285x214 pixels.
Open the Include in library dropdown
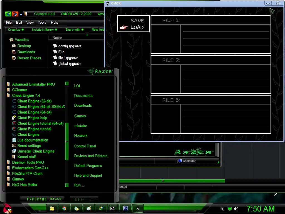[44, 30]
